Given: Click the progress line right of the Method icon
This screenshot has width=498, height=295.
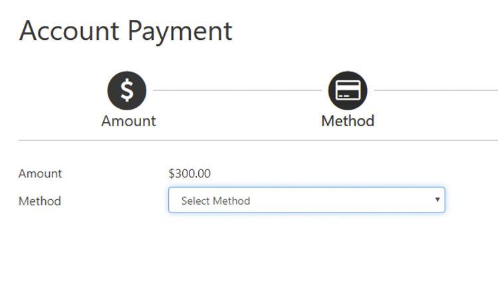Looking at the screenshot, I should 436,90.
